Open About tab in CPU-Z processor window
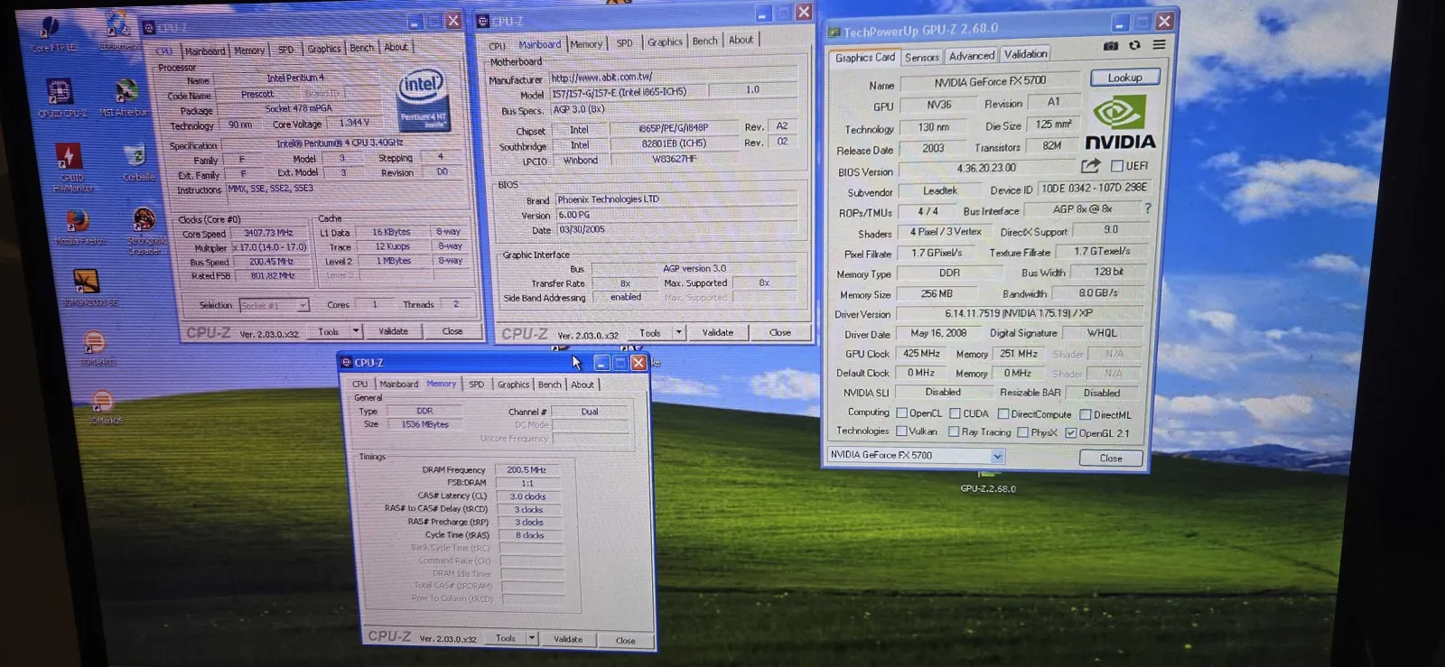The width and height of the screenshot is (1445, 667). point(396,47)
